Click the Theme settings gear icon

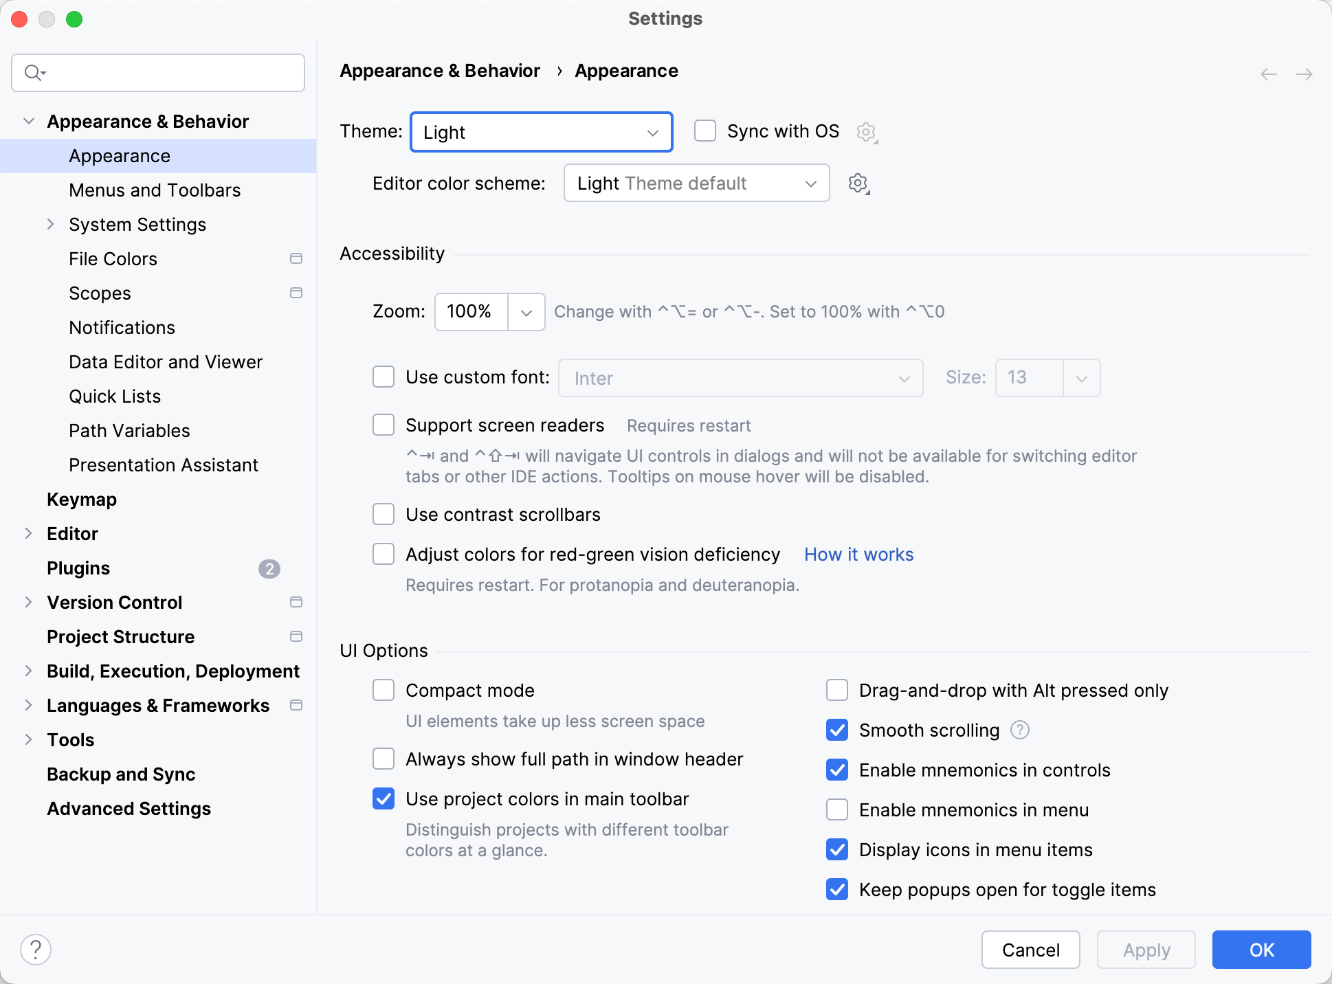point(867,131)
